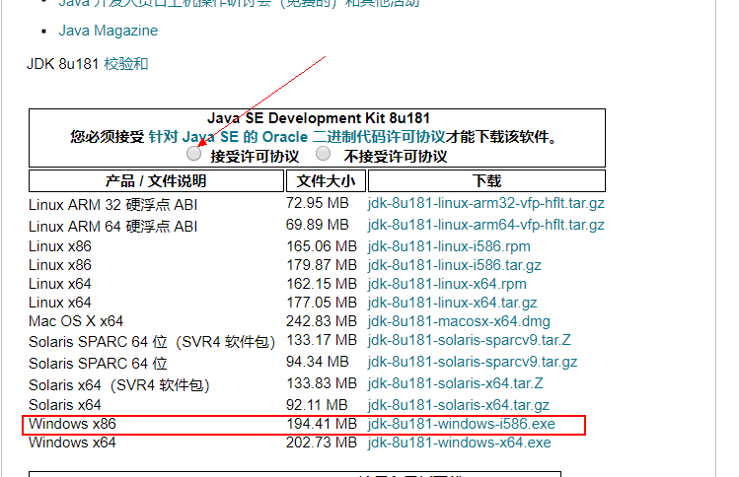Viewport: 739px width, 477px height.
Task: Open the 校验和 link for JDK 8u181
Action: tap(126, 64)
